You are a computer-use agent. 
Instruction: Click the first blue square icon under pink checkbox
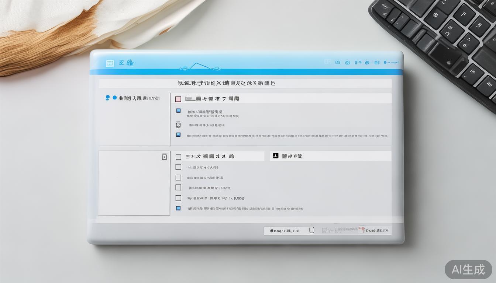pyautogui.click(x=178, y=111)
